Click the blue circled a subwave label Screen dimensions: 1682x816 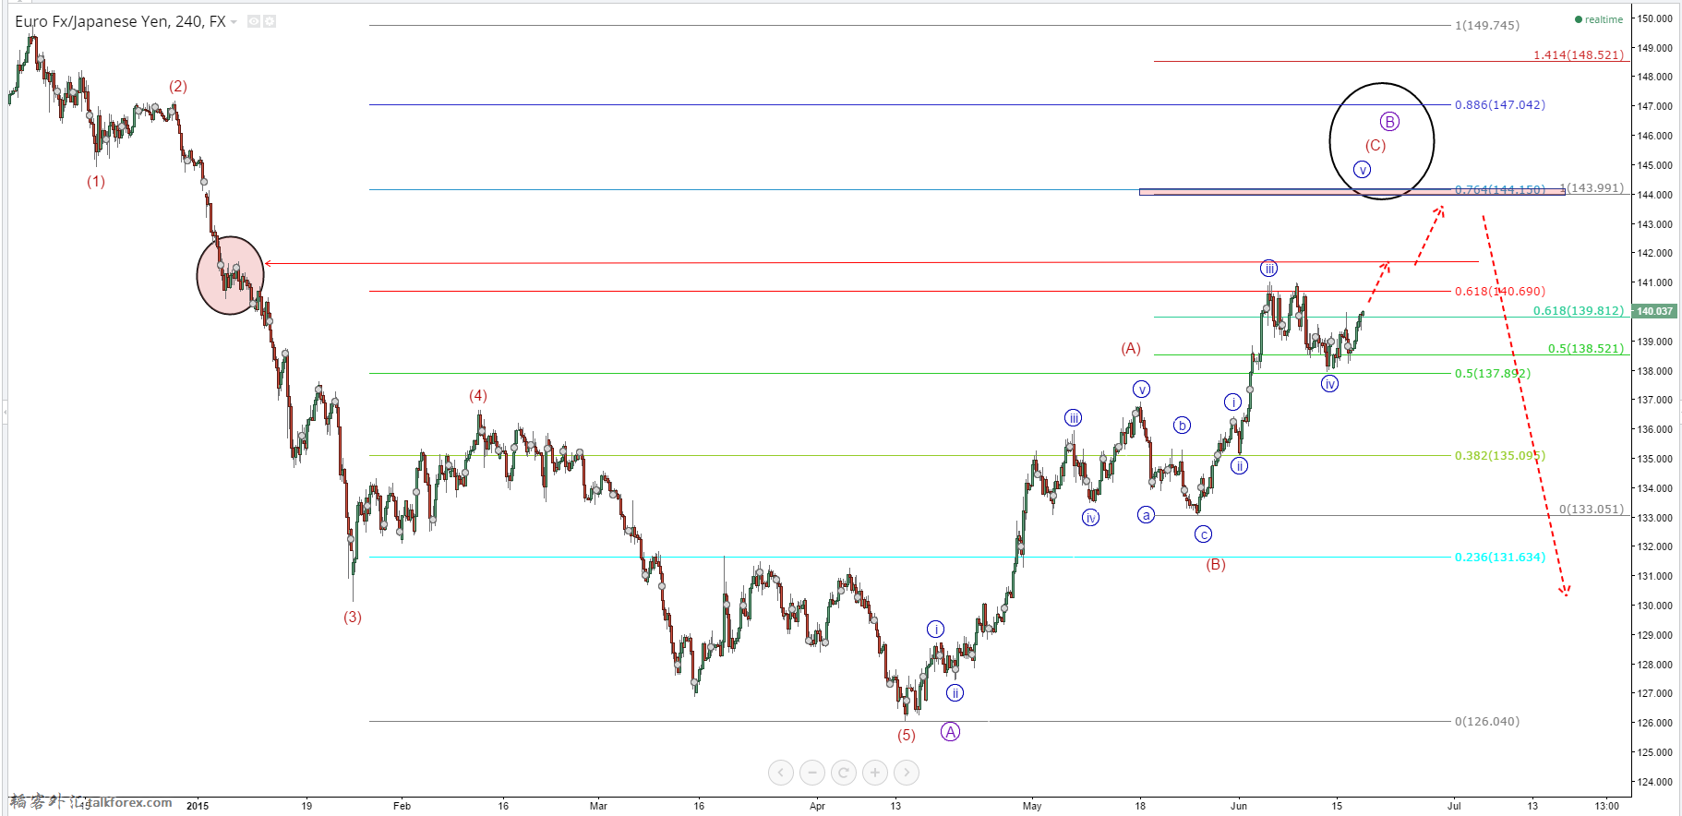click(x=1146, y=515)
